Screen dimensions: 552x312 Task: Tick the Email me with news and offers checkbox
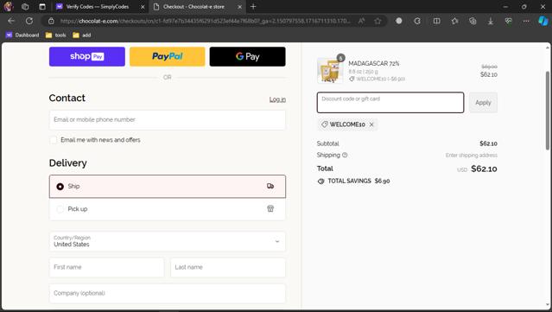coord(54,140)
